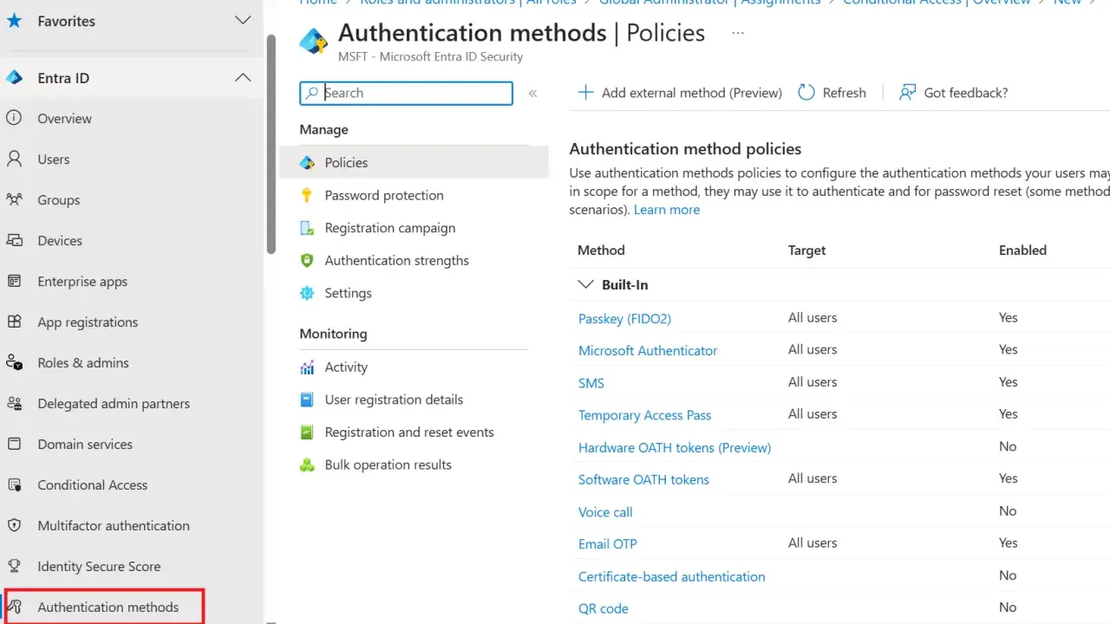The image size is (1110, 624).
Task: Open Passkey (FIDO2) method link
Action: pos(624,318)
